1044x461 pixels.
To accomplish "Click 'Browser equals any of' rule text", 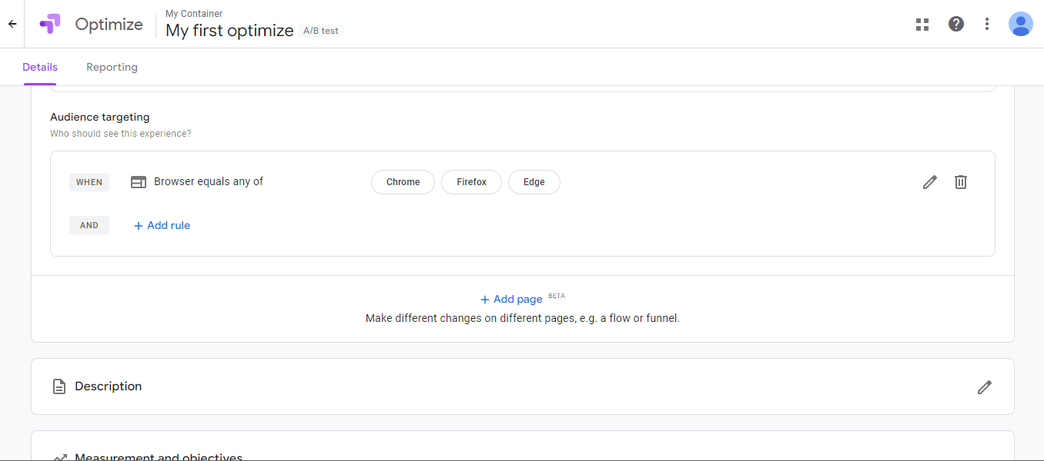I will tap(209, 181).
